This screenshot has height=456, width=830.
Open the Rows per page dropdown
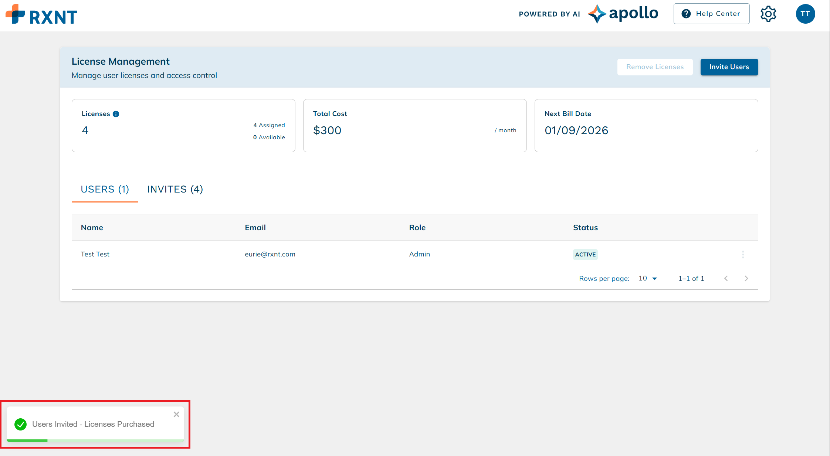647,278
